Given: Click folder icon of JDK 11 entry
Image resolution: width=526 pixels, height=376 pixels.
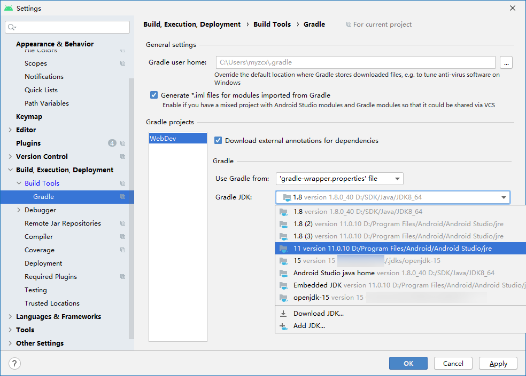Looking at the screenshot, I should pos(284,249).
